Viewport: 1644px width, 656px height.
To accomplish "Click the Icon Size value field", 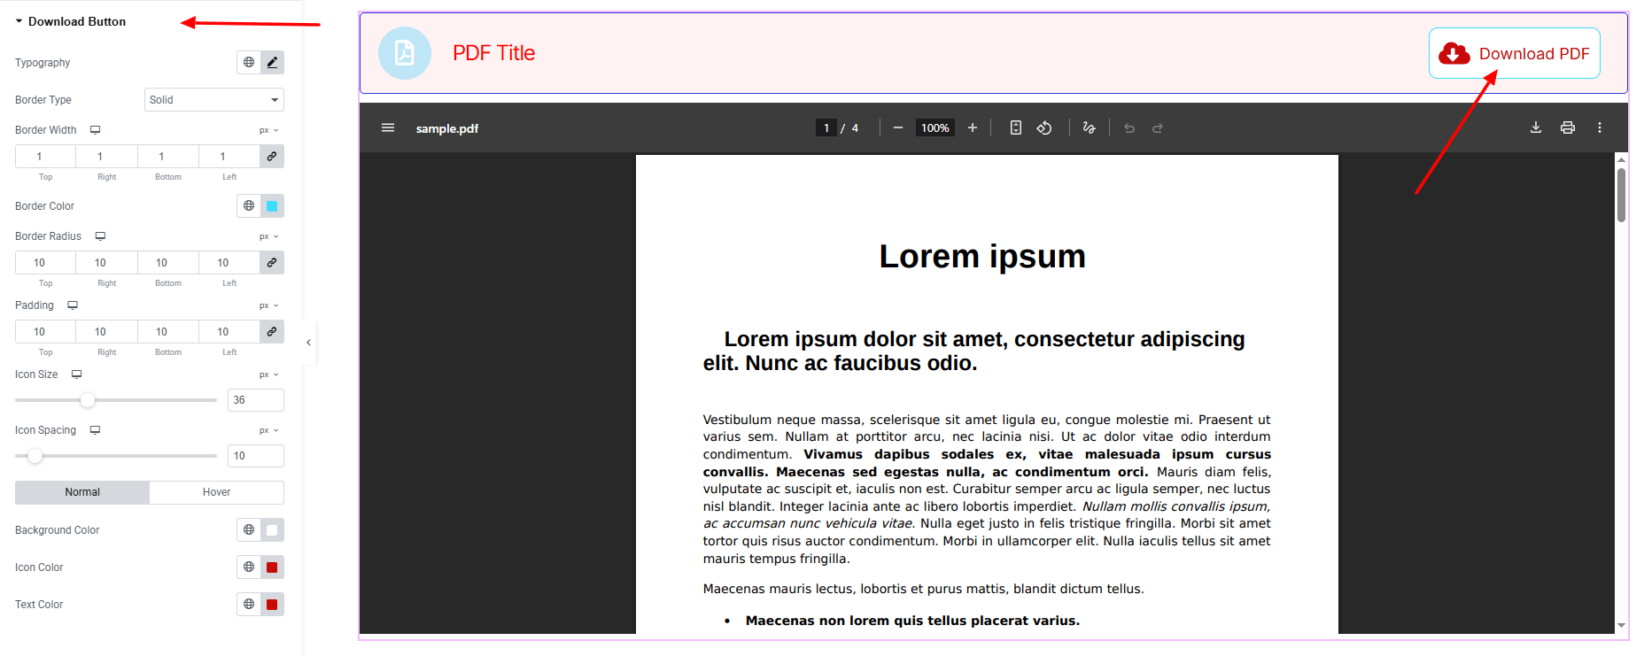I will pyautogui.click(x=255, y=400).
